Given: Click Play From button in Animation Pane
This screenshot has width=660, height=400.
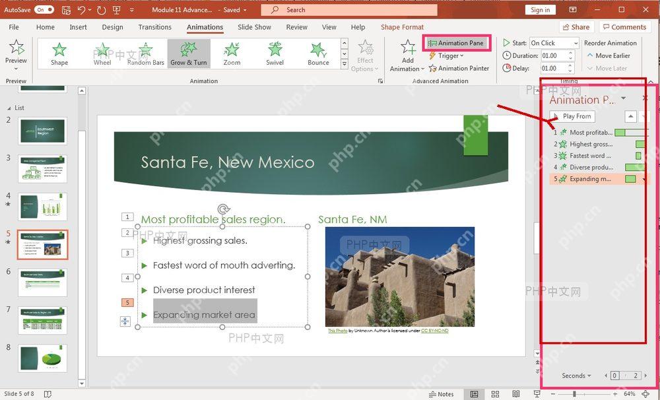Looking at the screenshot, I should 572,116.
